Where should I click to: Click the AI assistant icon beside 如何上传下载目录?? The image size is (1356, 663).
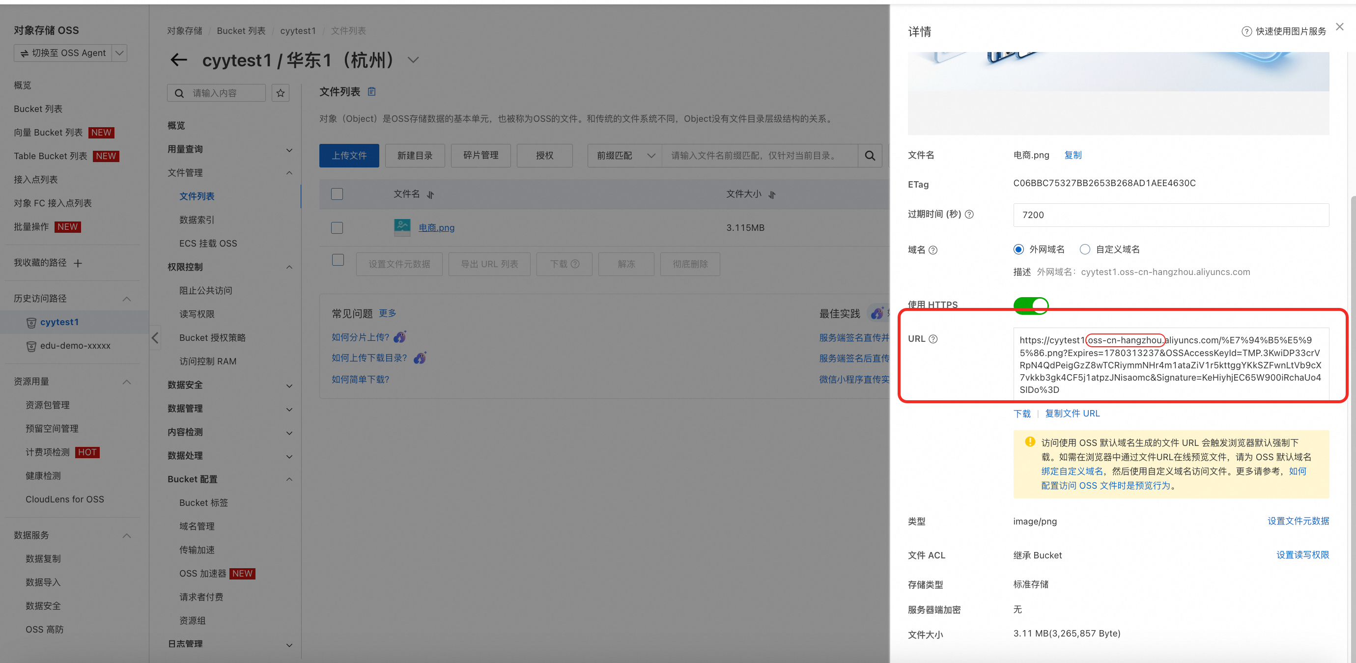click(420, 358)
